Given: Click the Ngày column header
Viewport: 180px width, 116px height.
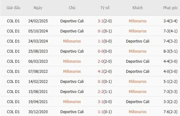Looking at the screenshot, I should [38, 8].
